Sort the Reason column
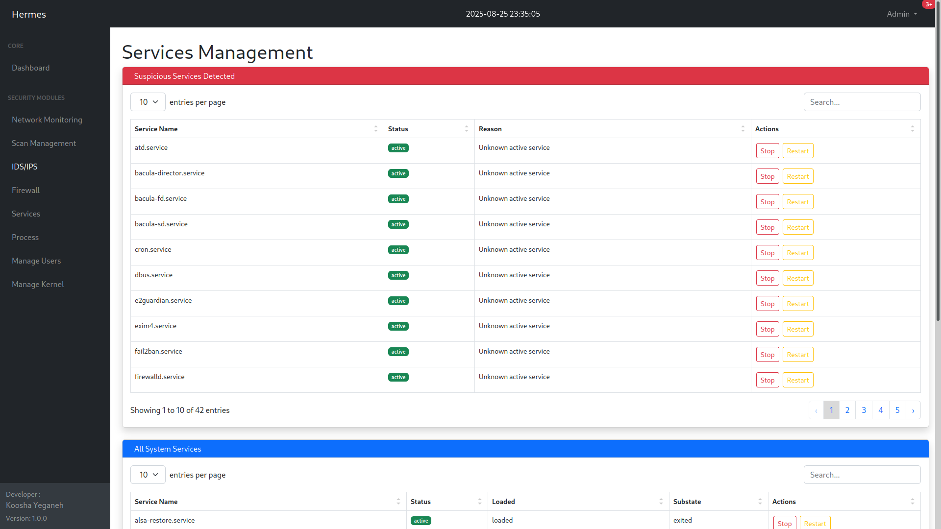941x529 pixels. [x=743, y=128]
